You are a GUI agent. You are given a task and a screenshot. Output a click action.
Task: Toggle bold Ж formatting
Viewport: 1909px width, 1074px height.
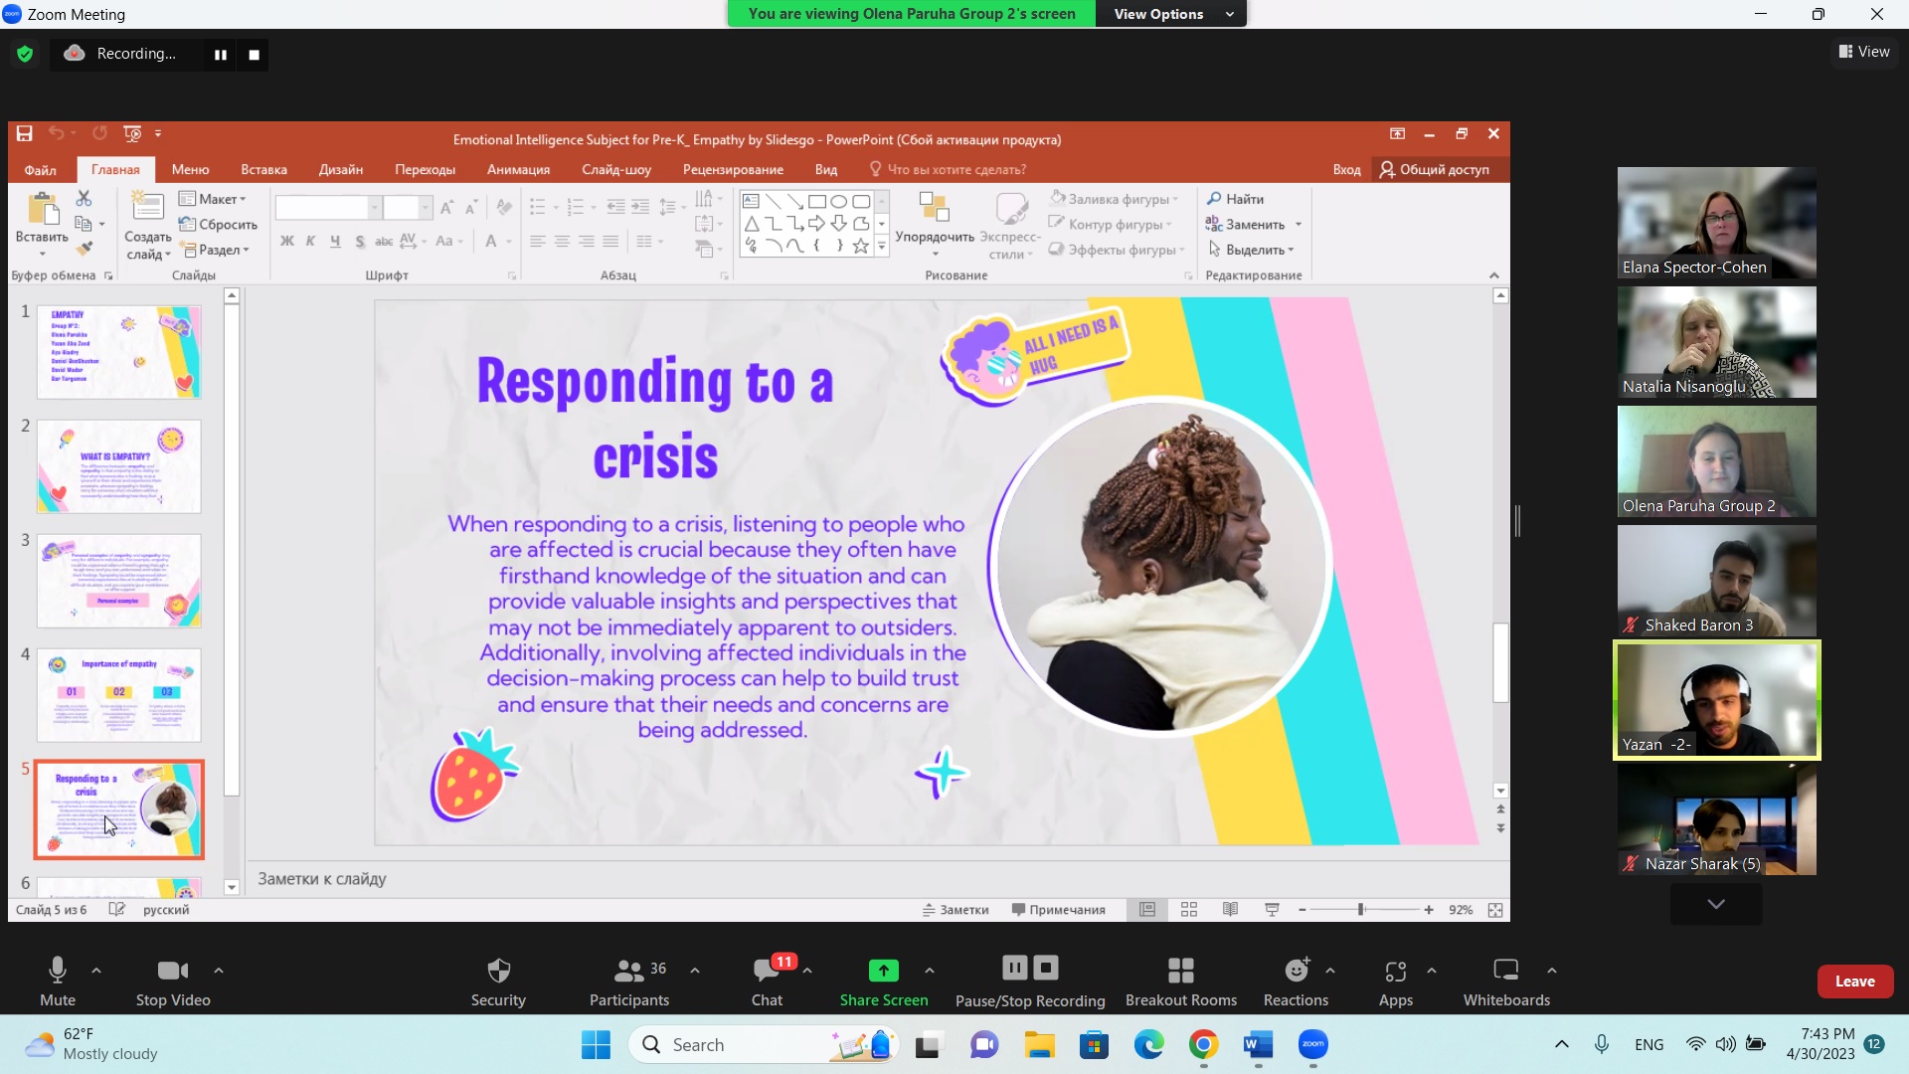coord(287,241)
